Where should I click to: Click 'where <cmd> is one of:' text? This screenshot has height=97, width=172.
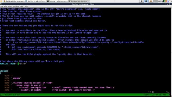tap(30, 85)
